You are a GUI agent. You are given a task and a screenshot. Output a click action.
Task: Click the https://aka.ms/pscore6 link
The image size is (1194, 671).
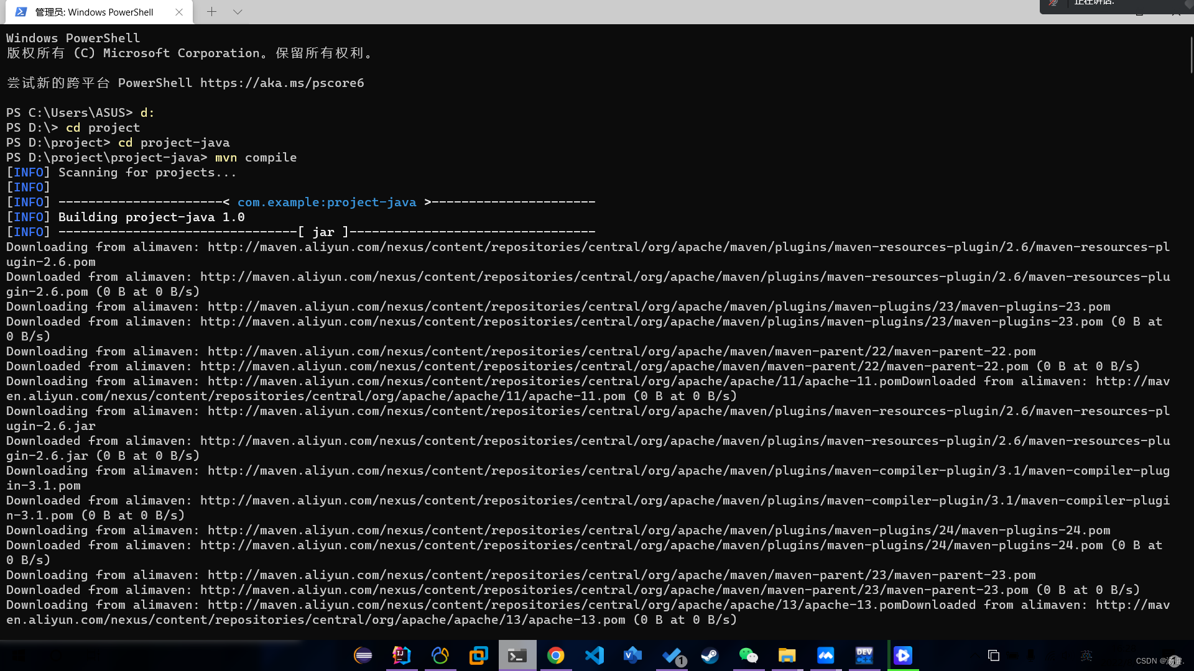point(282,83)
